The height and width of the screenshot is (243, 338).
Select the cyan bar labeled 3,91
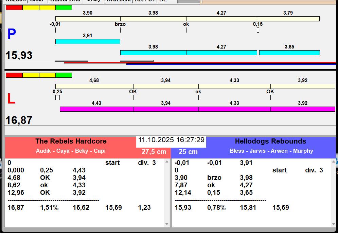(x=88, y=41)
